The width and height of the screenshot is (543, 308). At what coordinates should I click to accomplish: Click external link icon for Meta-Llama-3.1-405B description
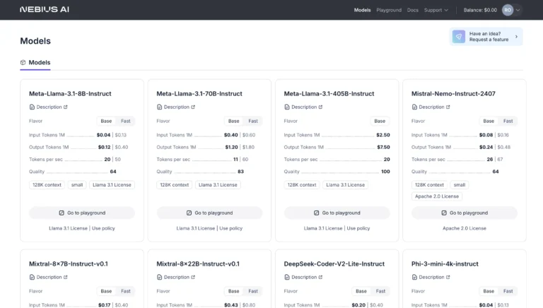[x=320, y=107]
